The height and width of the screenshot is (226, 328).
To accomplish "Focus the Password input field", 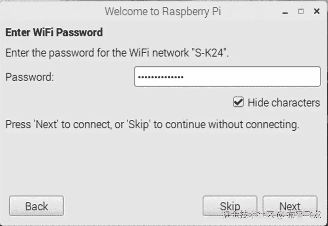I will coord(227,77).
